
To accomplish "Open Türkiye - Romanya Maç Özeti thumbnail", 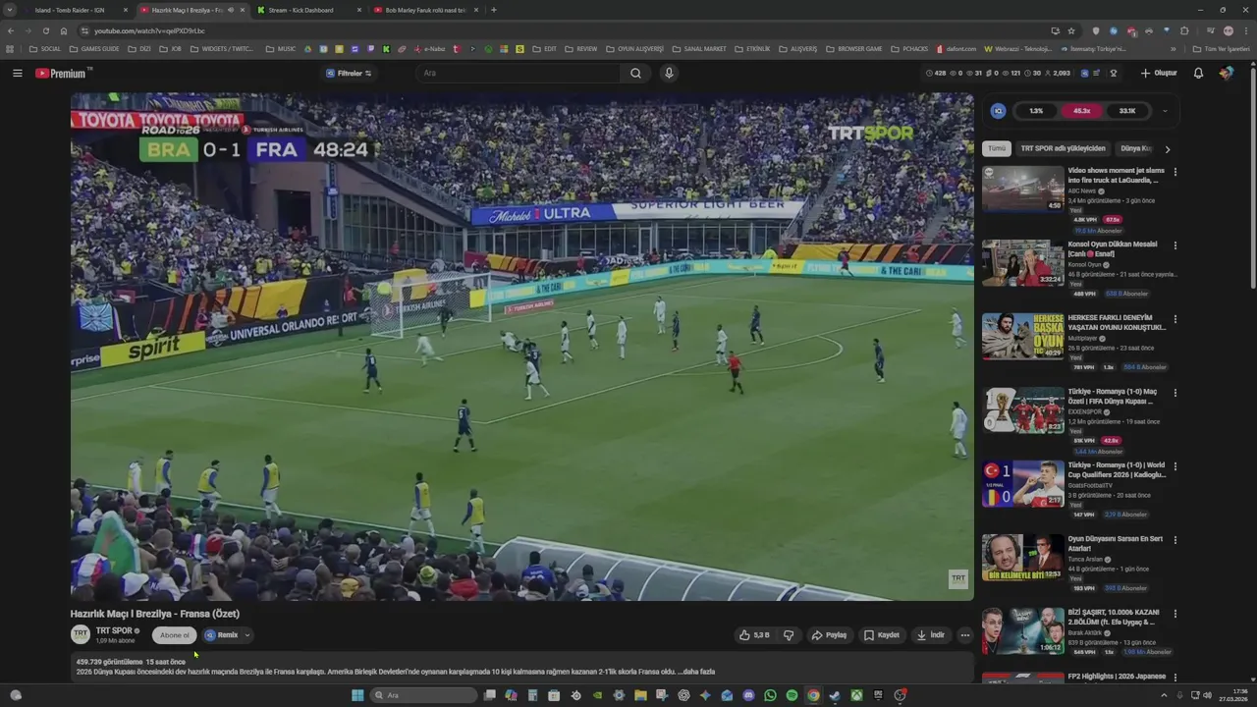I will tap(1022, 409).
